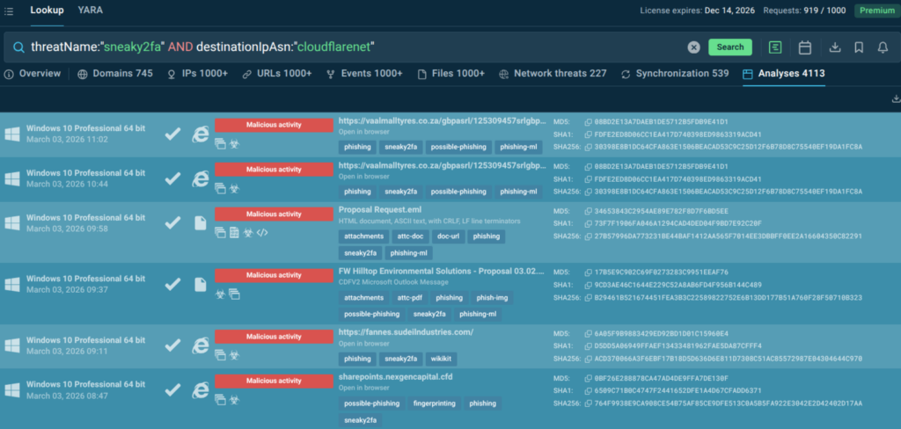Click inside the threatName search query field
The width and height of the screenshot is (901, 429).
(352, 47)
